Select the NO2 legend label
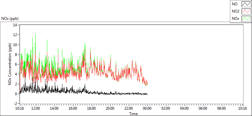 235,11
